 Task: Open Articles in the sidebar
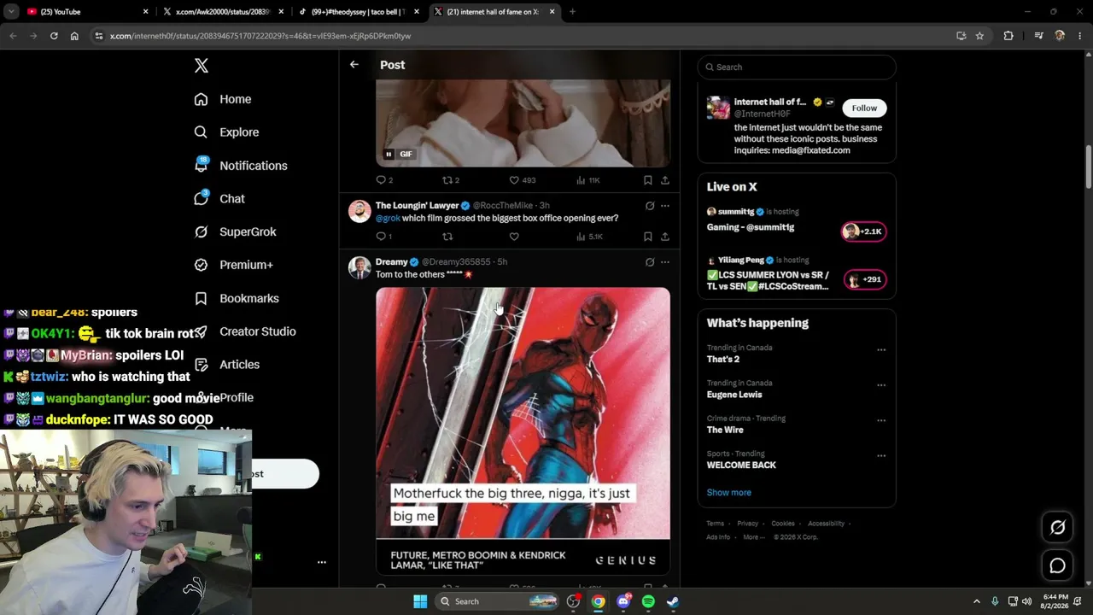[226, 365]
